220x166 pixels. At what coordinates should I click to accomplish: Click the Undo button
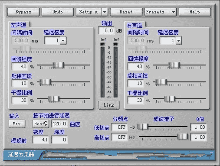58,12
